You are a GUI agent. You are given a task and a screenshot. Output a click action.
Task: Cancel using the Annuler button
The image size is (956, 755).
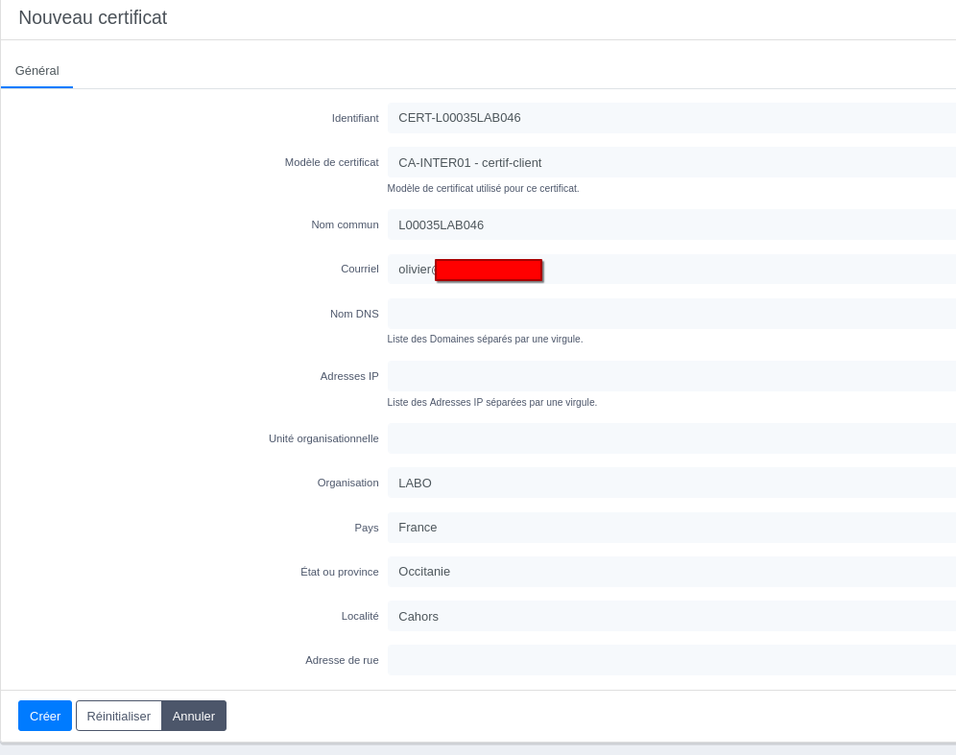(x=194, y=716)
